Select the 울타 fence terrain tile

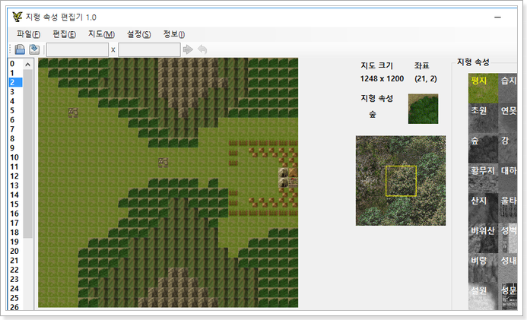coord(507,208)
